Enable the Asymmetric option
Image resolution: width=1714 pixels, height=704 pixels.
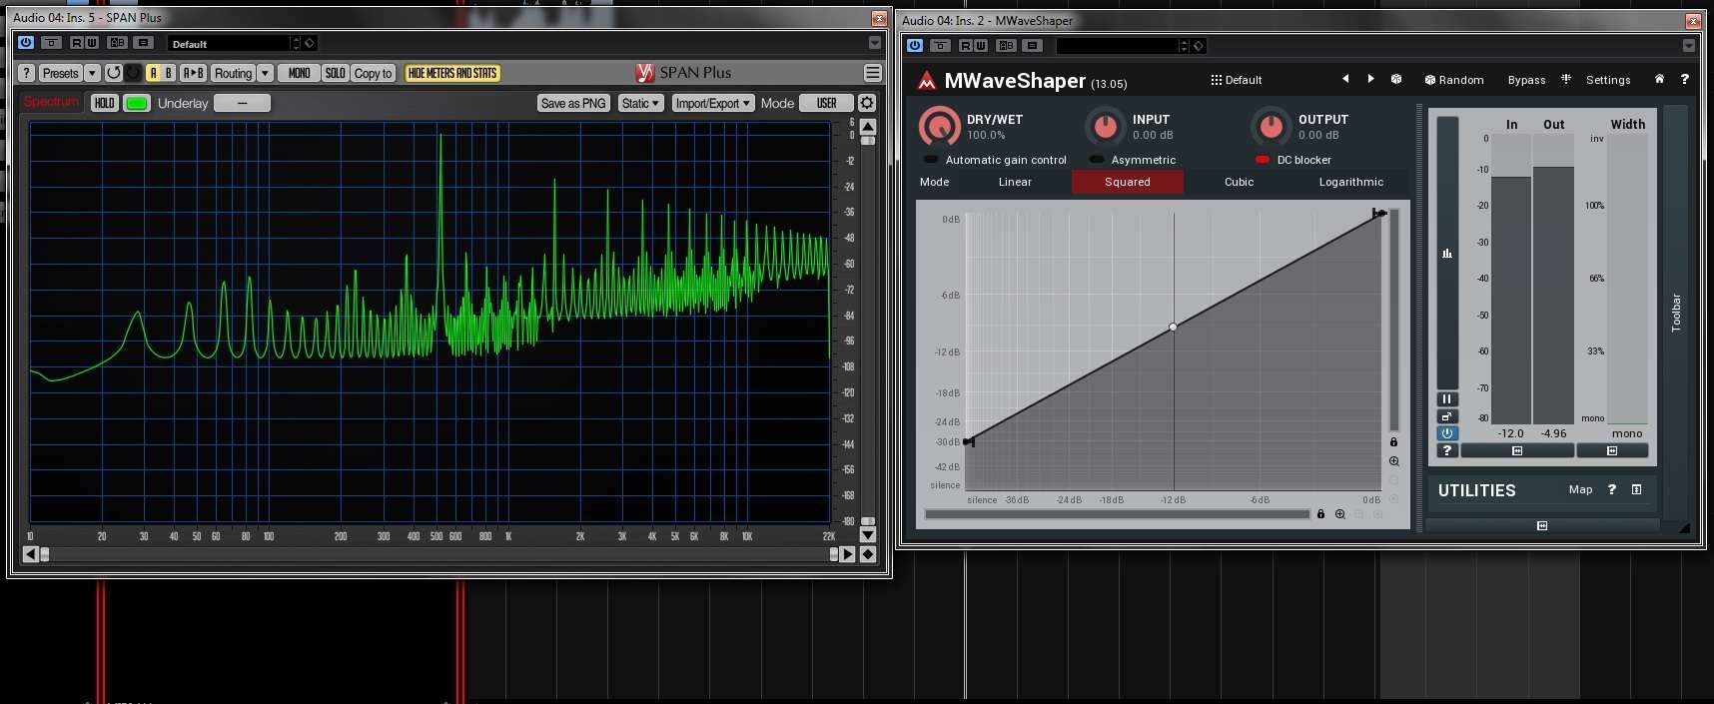coord(1097,160)
